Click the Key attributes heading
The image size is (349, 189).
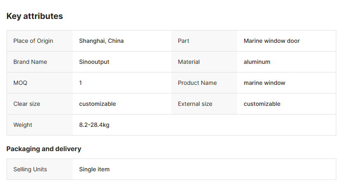coord(35,16)
